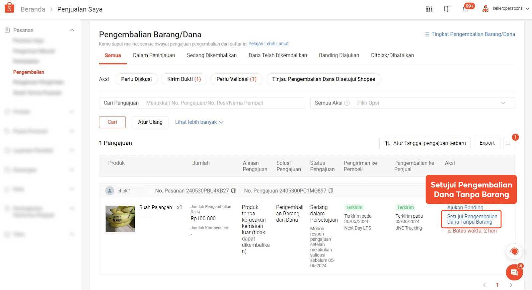532x290 pixels.
Task: Select the Perlu Validasi action filter
Action: click(x=236, y=79)
